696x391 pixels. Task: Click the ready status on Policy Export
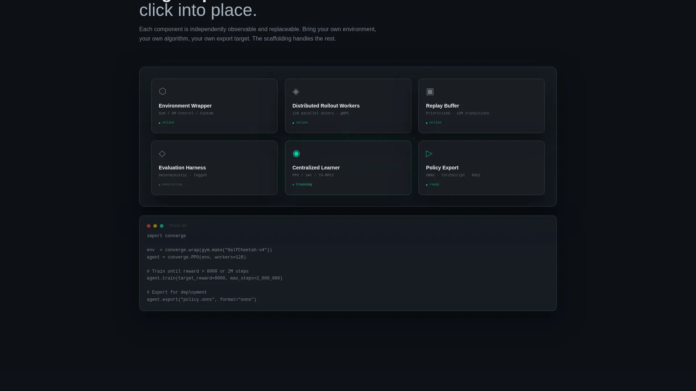coord(433,185)
